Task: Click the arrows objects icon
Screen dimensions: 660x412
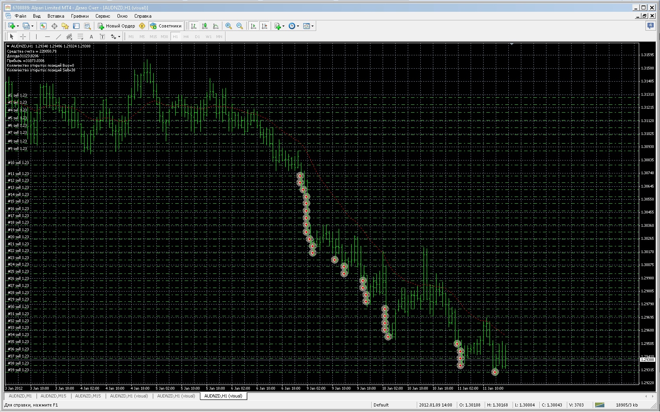Action: pyautogui.click(x=113, y=36)
